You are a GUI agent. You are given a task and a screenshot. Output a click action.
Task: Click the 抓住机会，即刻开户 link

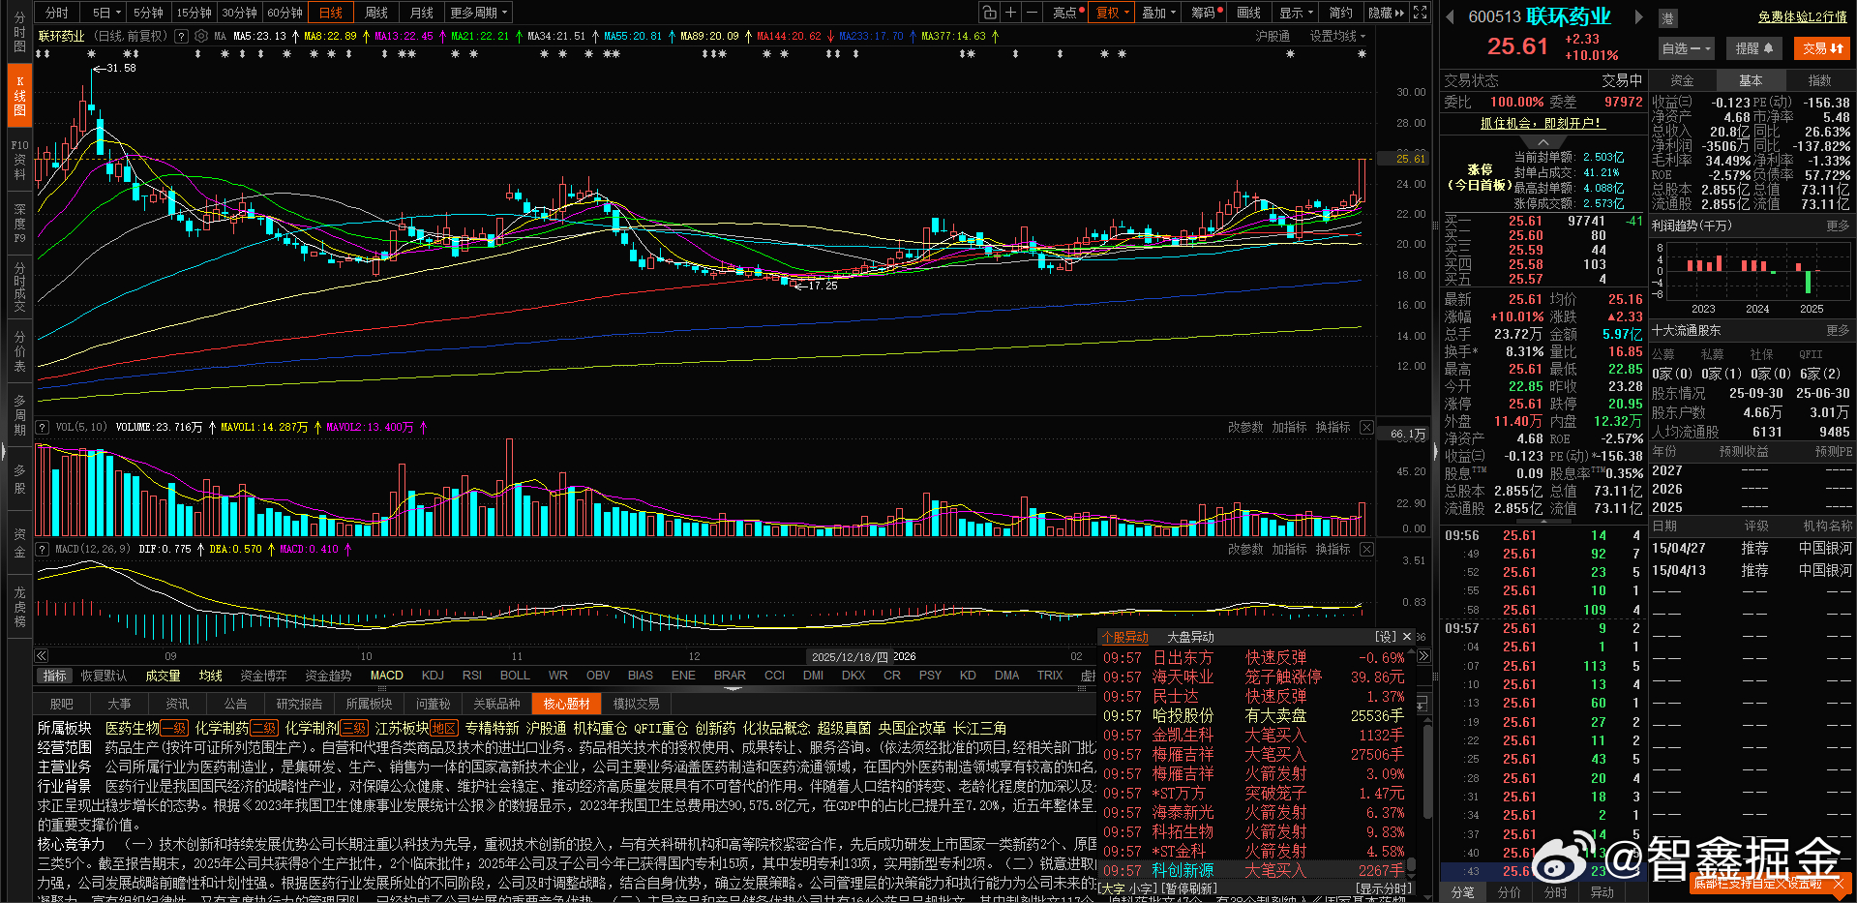point(1543,123)
